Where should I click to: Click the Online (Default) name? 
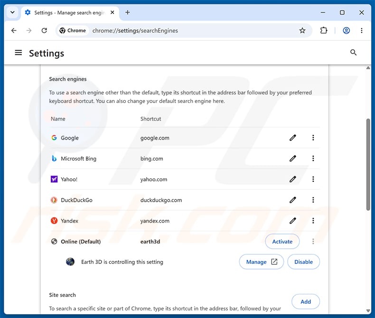click(x=81, y=242)
